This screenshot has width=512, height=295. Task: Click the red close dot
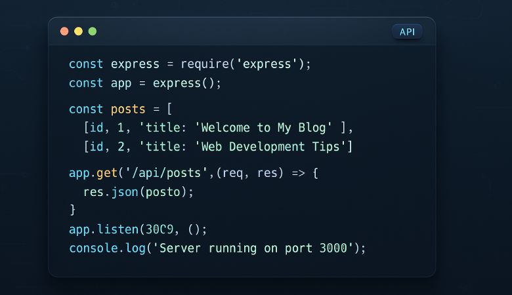tap(64, 31)
